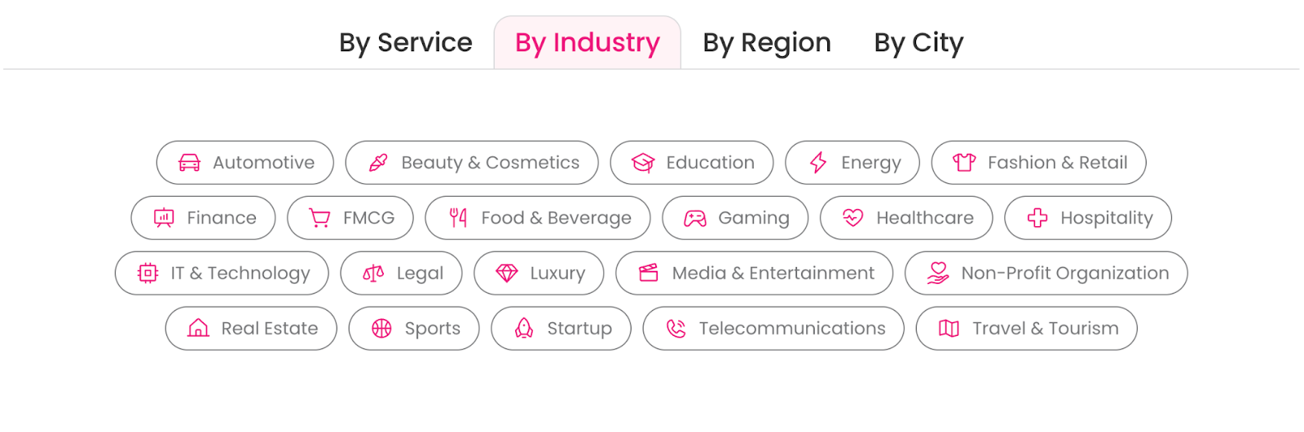Open Travel & Tourism category
The height and width of the screenshot is (432, 1304).
pos(1026,329)
